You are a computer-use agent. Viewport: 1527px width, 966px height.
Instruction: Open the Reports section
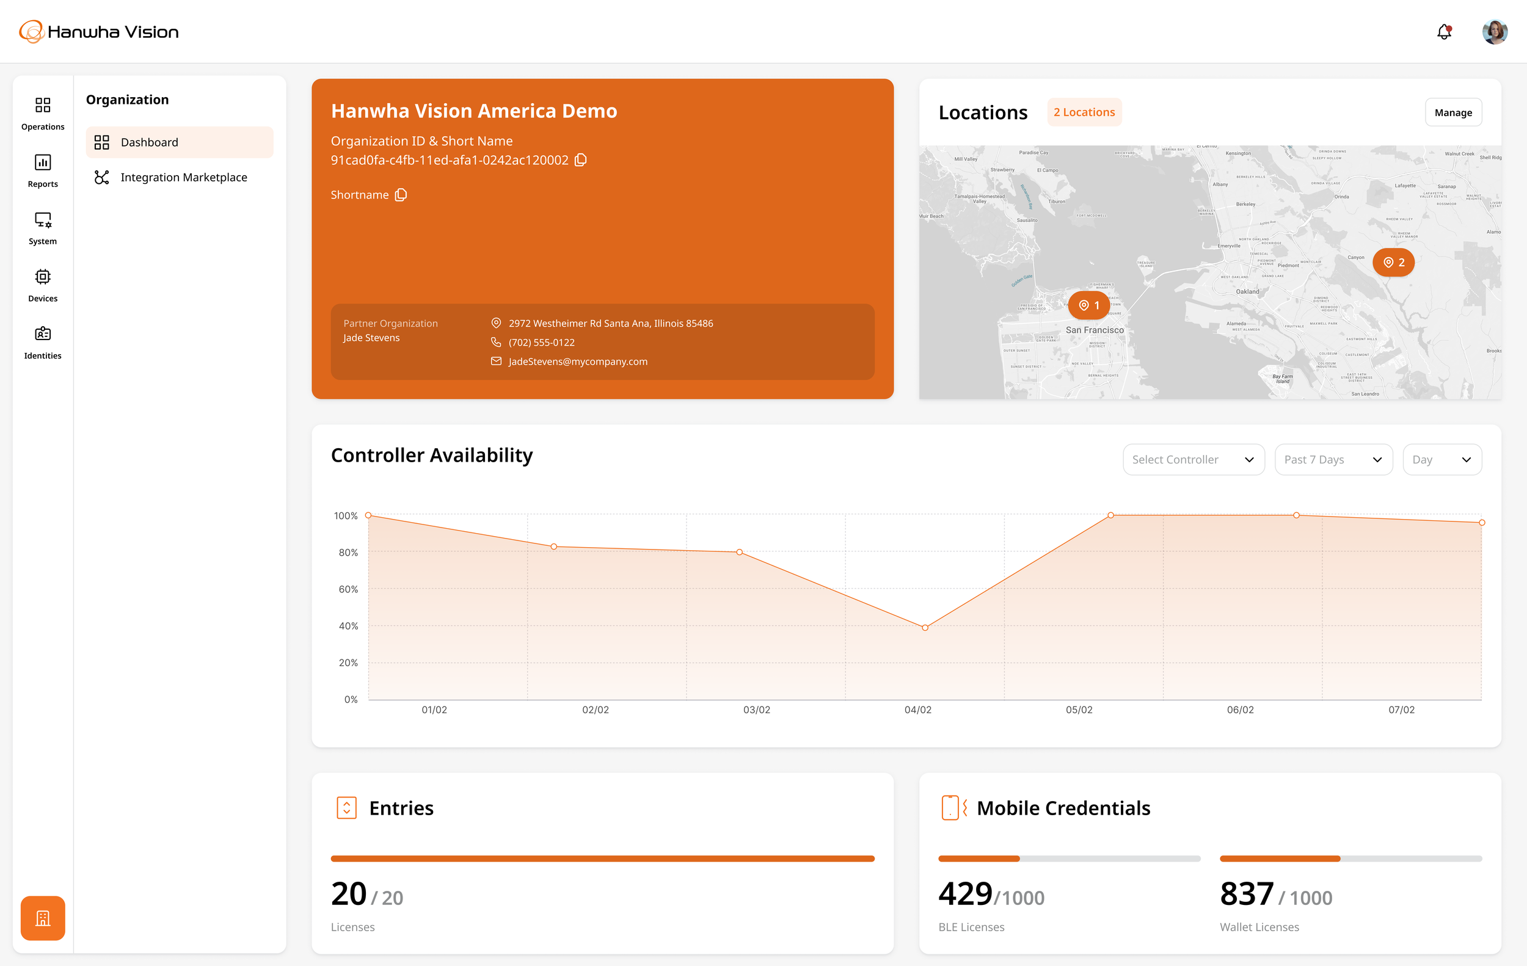(x=43, y=170)
